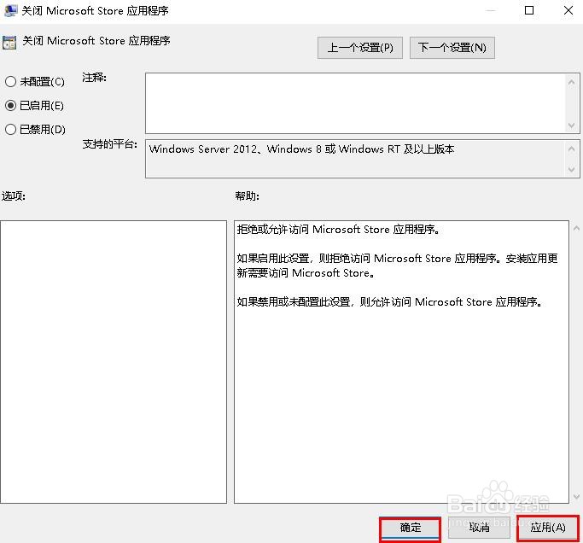The height and width of the screenshot is (543, 583).
Task: Click the supported platform text 'Windows Server 2012'
Action: tap(203, 149)
